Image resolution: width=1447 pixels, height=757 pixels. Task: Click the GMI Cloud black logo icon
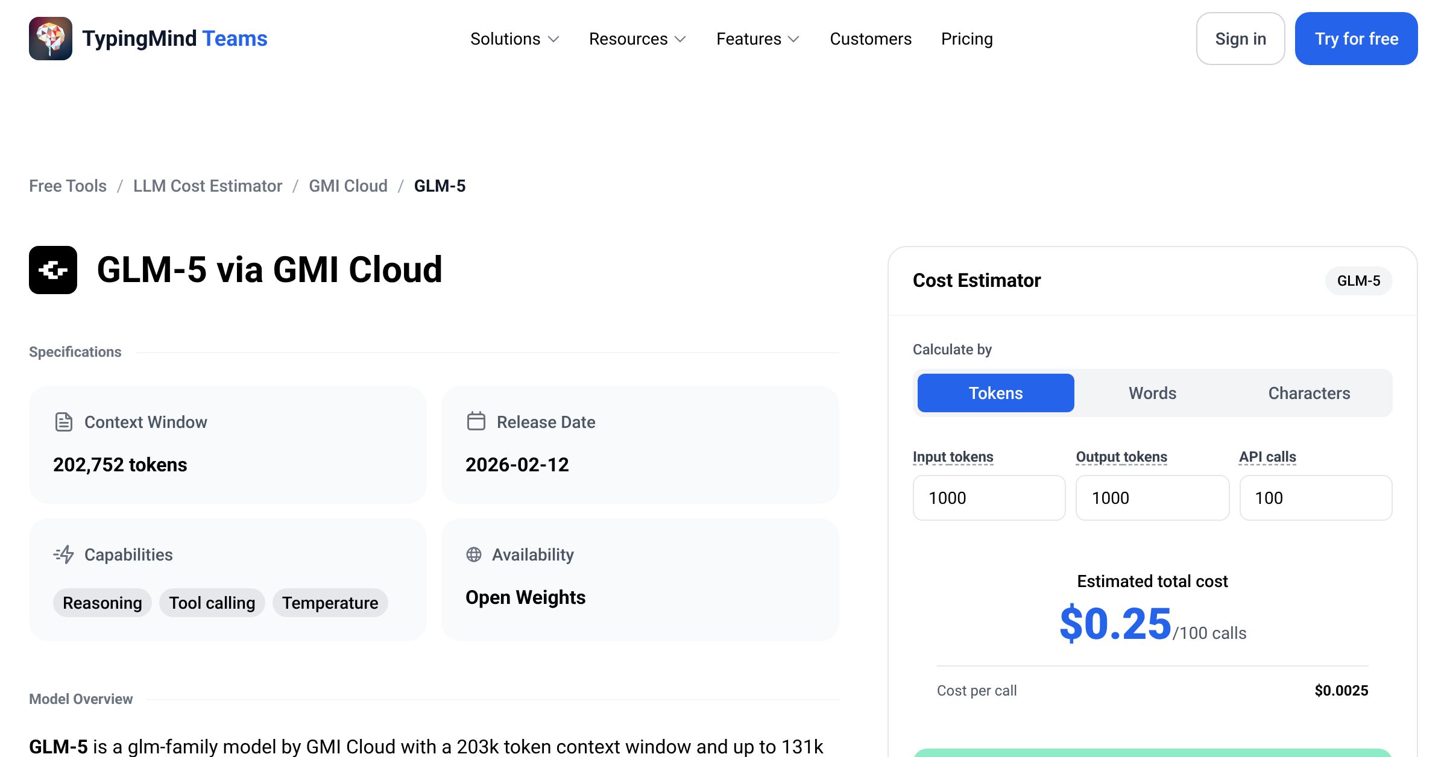click(x=53, y=270)
